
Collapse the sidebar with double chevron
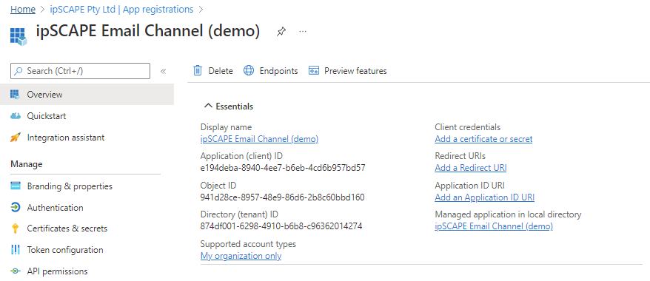tap(164, 71)
